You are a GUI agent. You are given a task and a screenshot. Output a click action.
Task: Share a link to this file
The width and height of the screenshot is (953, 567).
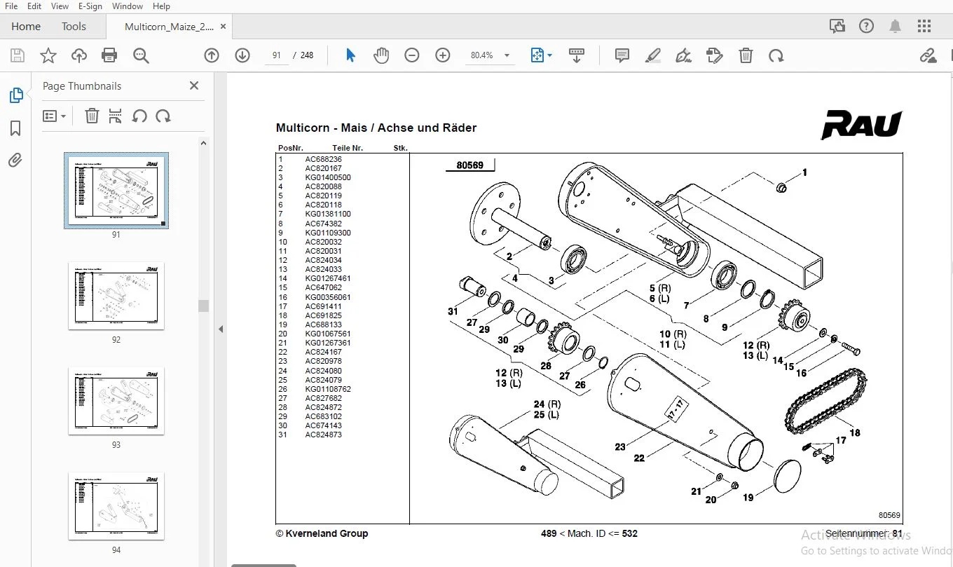click(928, 55)
